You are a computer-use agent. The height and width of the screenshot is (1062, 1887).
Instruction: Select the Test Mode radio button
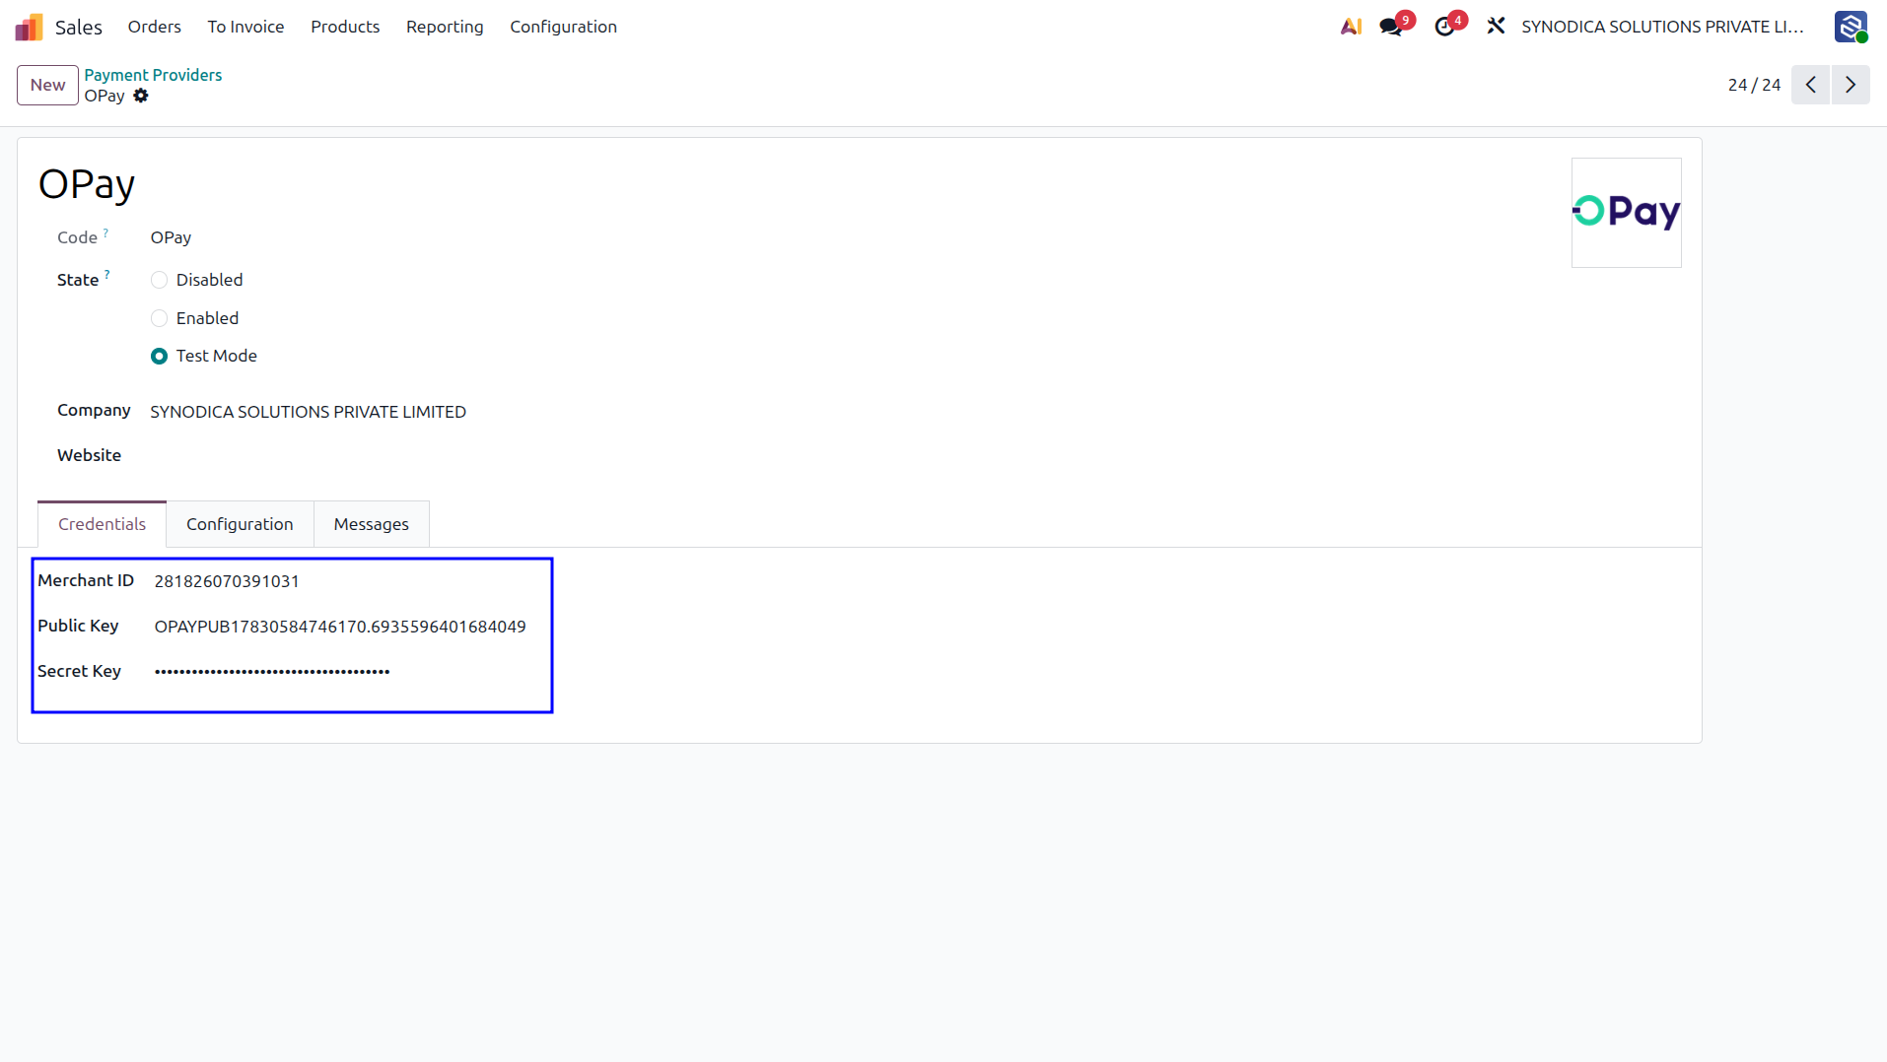pyautogui.click(x=159, y=356)
